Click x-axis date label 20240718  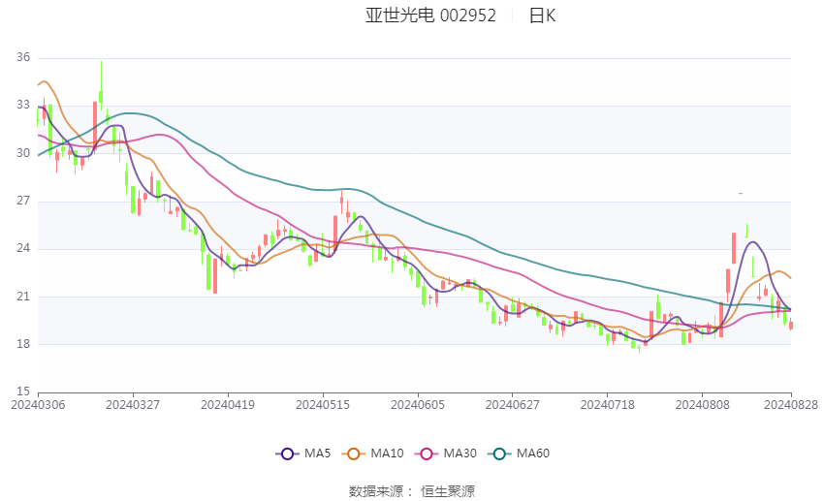tap(608, 405)
